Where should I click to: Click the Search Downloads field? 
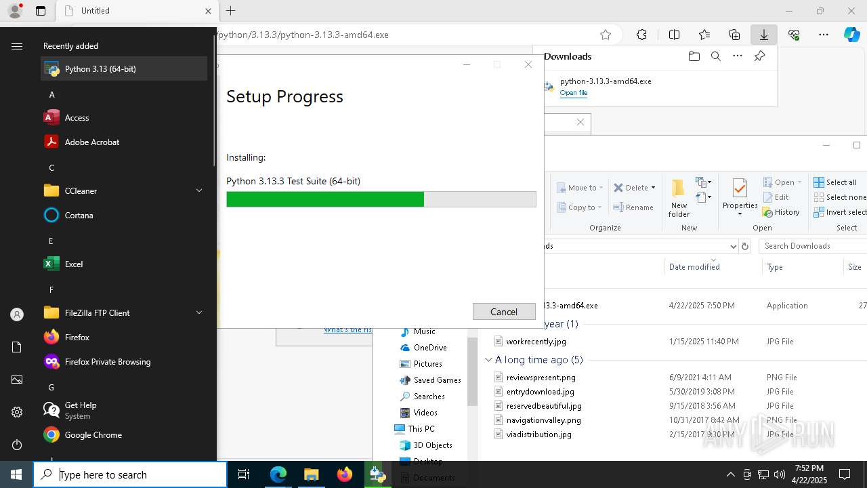click(813, 246)
